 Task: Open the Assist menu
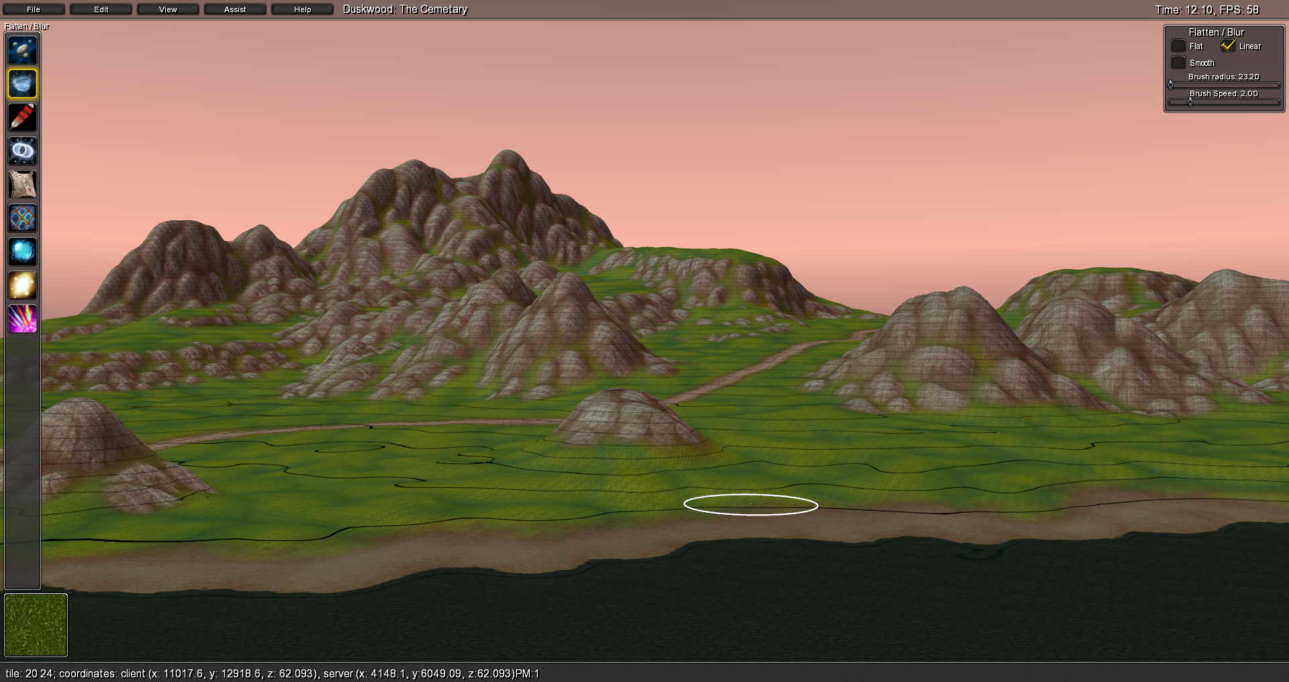235,9
